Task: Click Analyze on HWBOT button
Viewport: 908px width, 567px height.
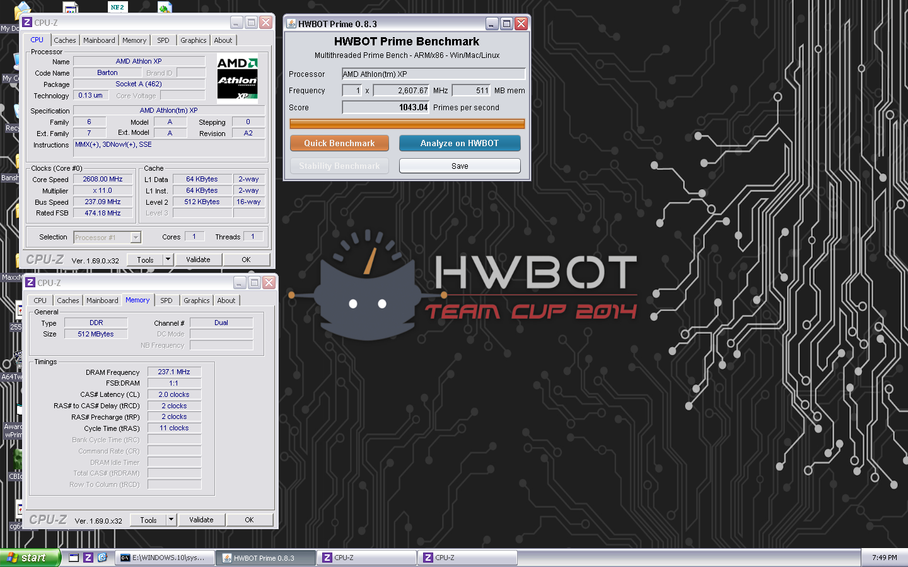Action: coord(460,143)
